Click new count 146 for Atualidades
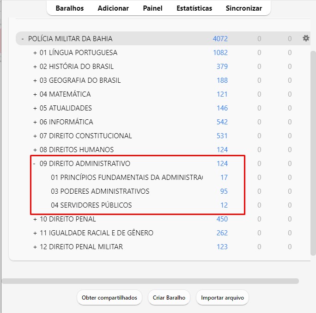Viewport: 316px width, 313px height. (x=222, y=108)
